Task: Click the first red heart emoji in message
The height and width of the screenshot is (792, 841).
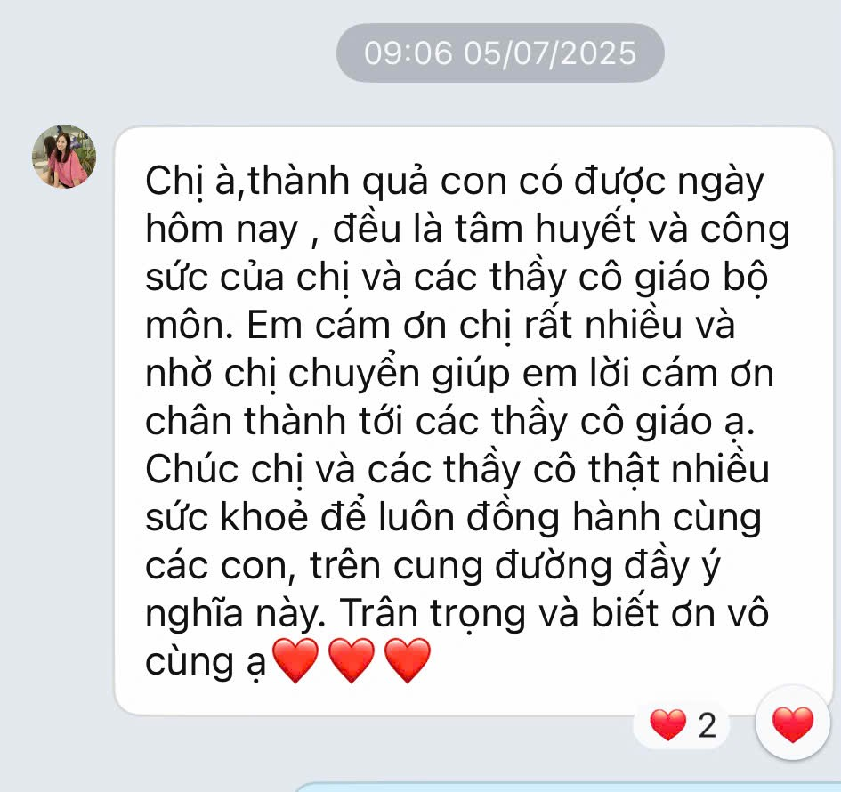Action: pyautogui.click(x=295, y=660)
